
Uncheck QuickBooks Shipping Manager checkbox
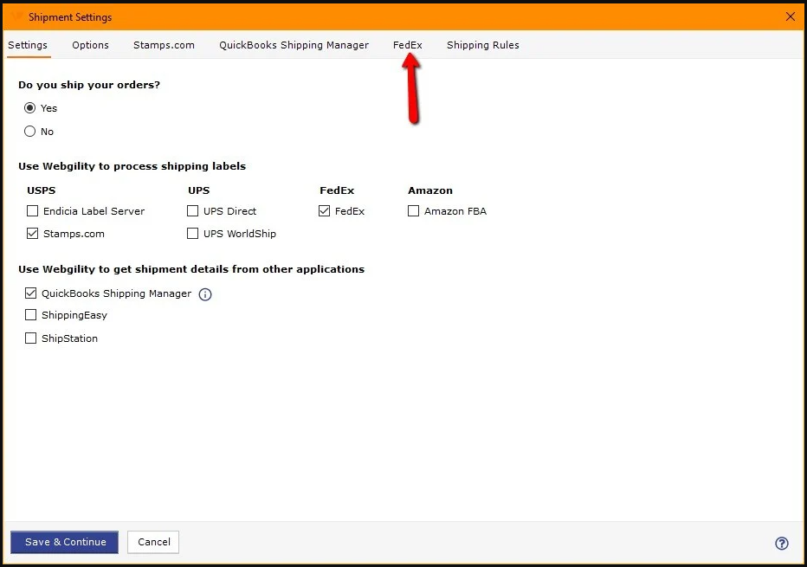click(31, 293)
